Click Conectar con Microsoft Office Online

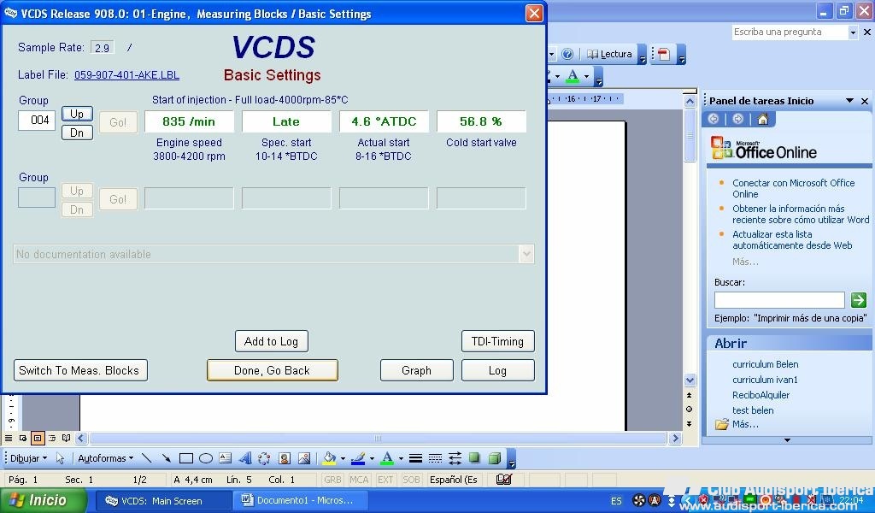tap(794, 188)
